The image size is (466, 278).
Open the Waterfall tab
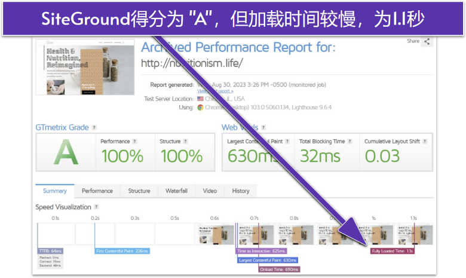176,191
